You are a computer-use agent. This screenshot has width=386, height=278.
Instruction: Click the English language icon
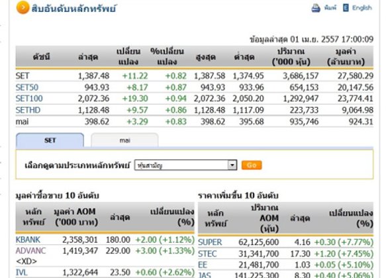coord(346,8)
